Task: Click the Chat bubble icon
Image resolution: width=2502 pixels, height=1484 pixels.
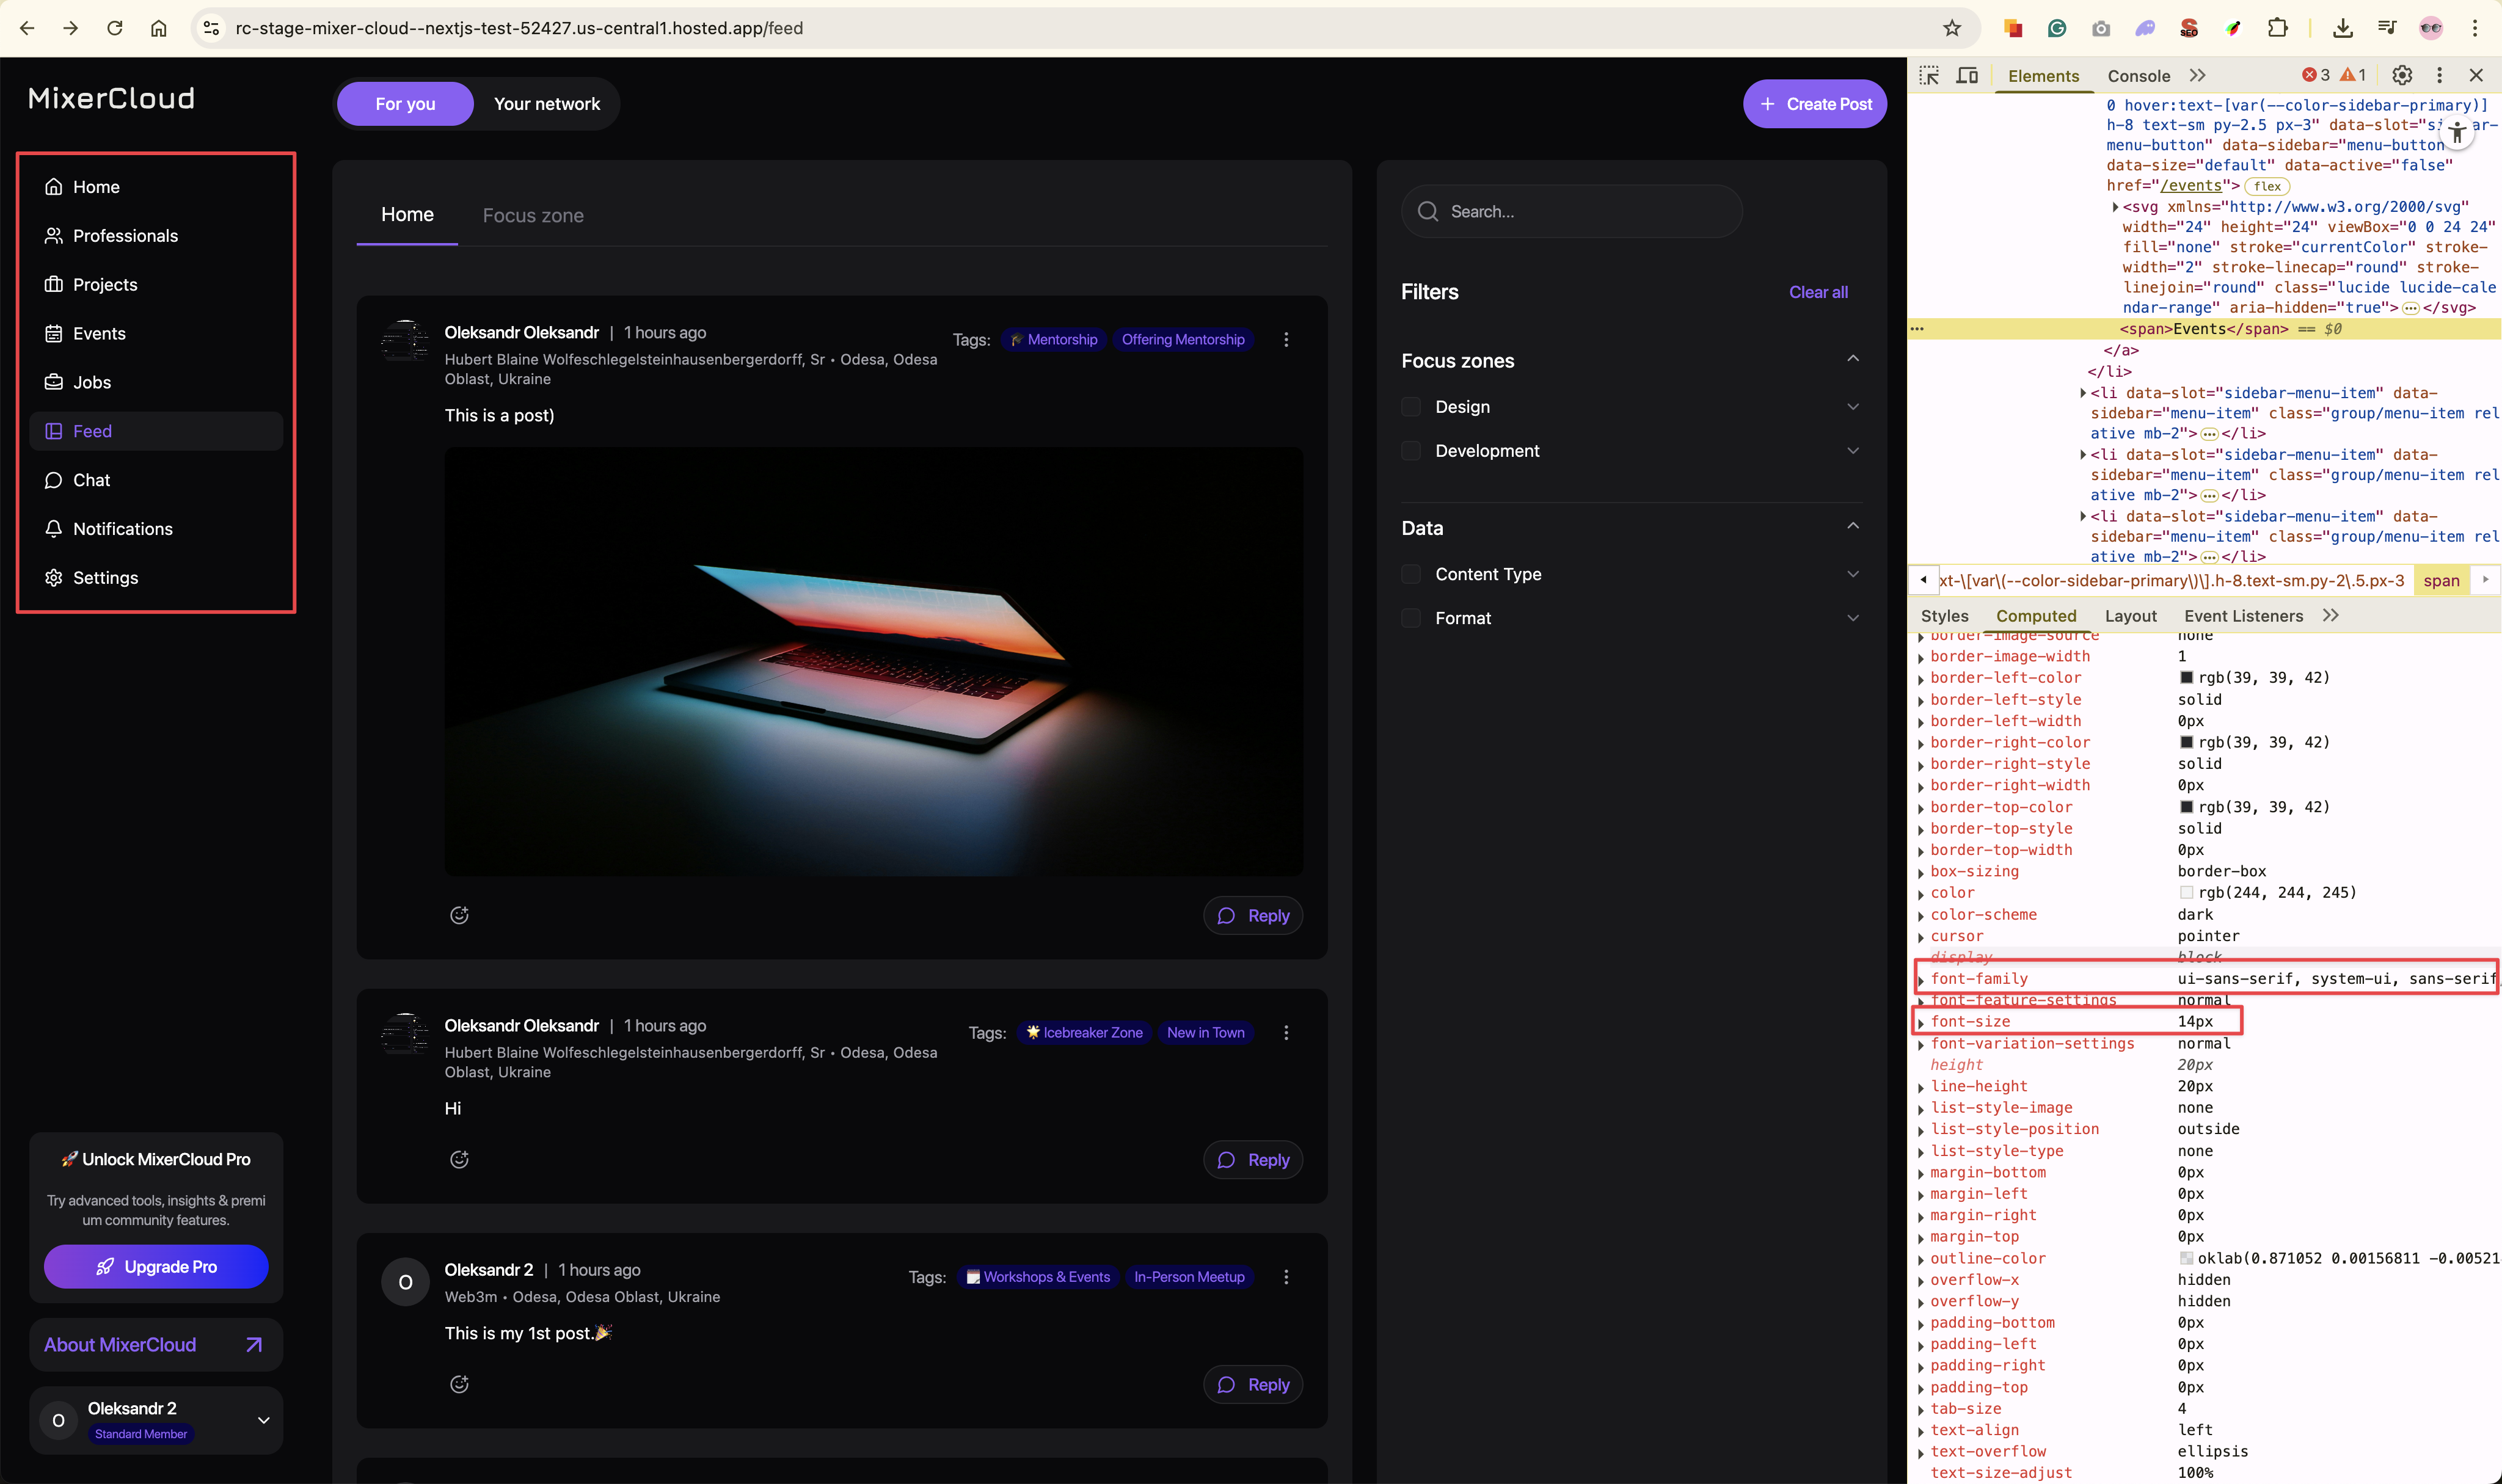Action: [x=54, y=480]
